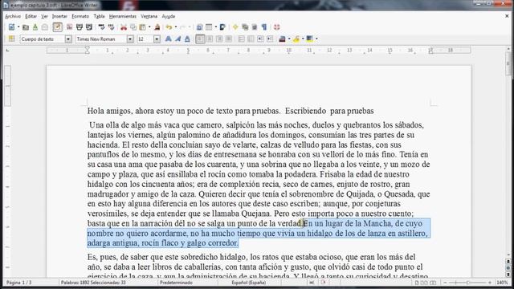Click the 140% zoom level
This screenshot has height=289, width=514.
point(502,283)
